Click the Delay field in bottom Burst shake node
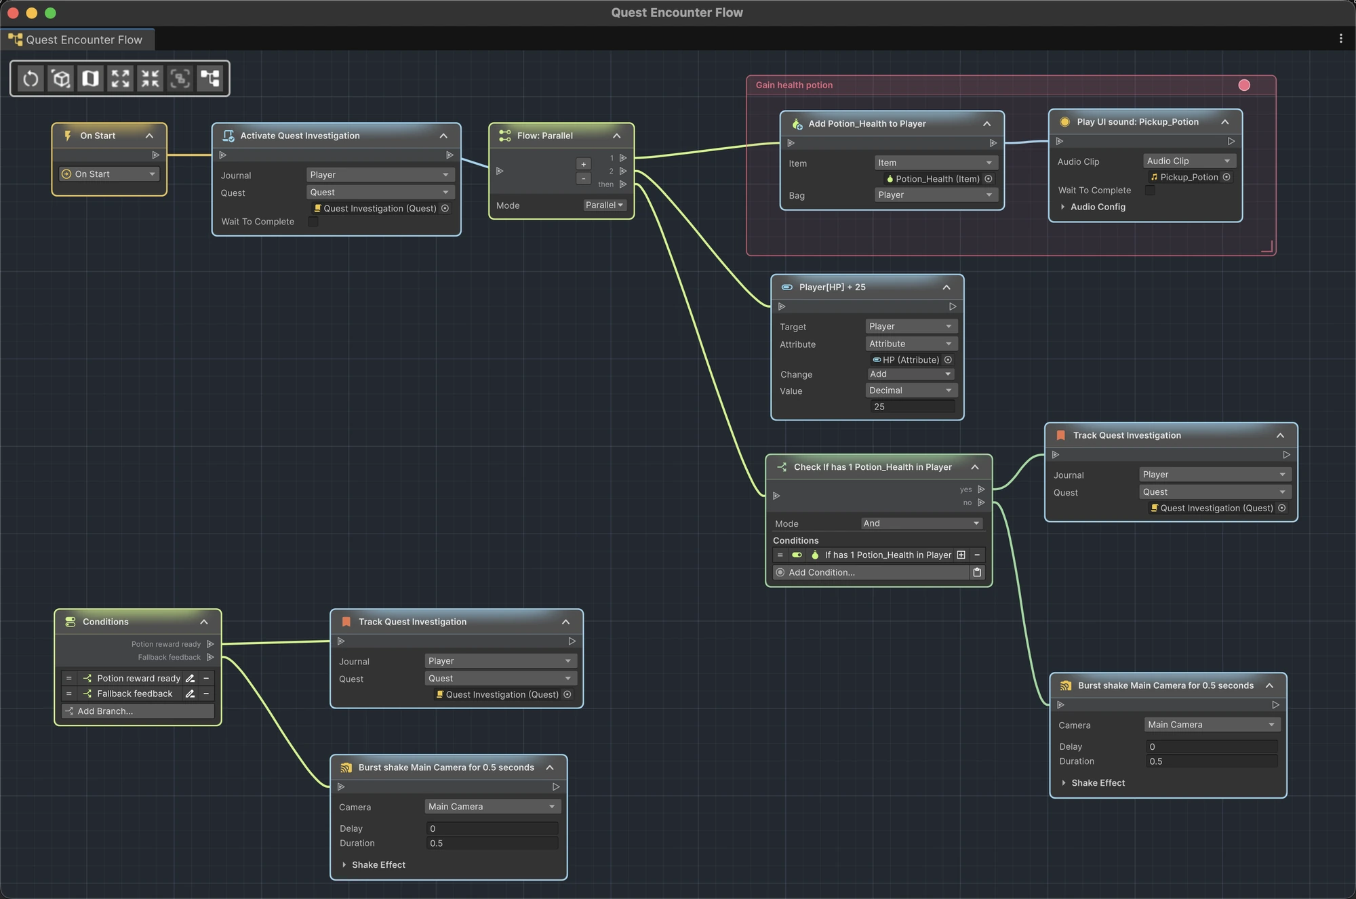Screen dimensions: 1356x899 [492, 828]
